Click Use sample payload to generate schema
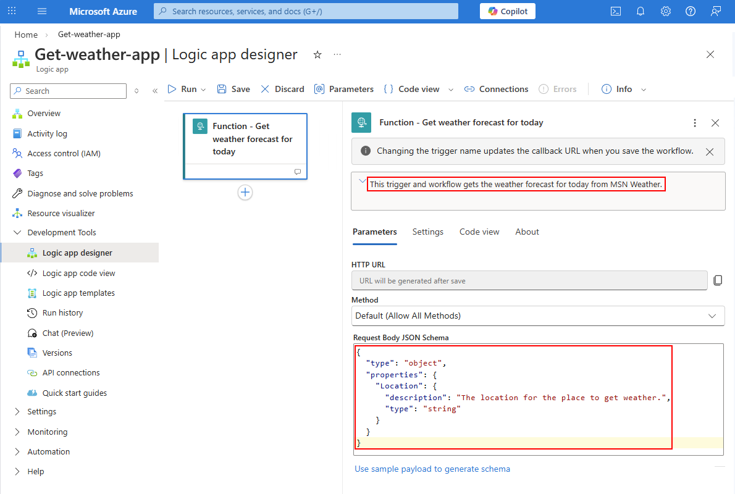735x494 pixels. 432,469
